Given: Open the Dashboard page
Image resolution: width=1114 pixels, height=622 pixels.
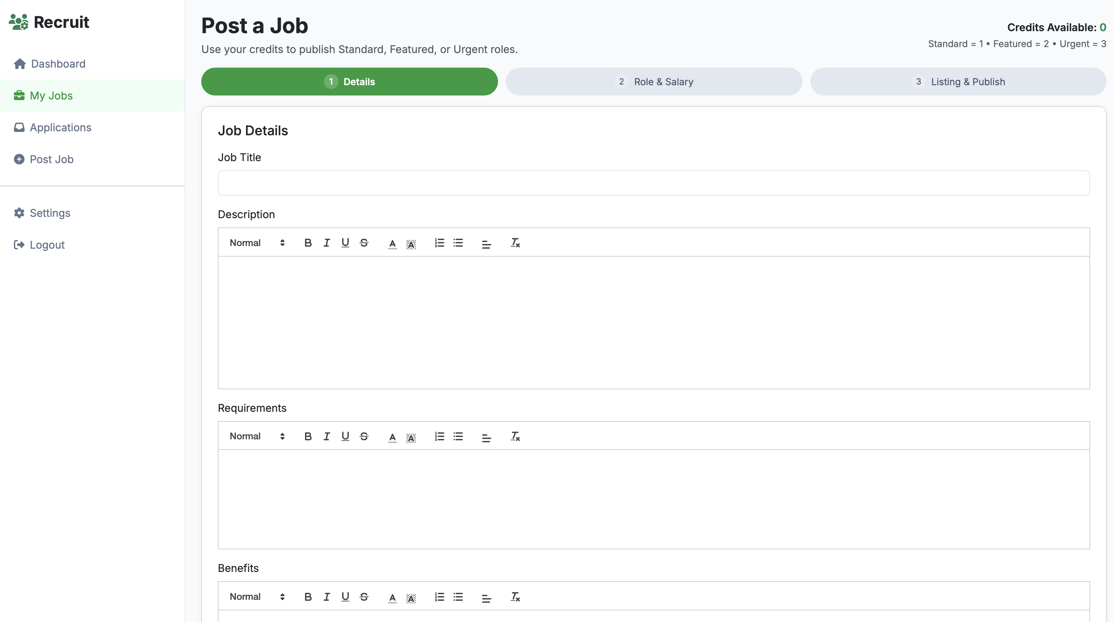Looking at the screenshot, I should 58,64.
